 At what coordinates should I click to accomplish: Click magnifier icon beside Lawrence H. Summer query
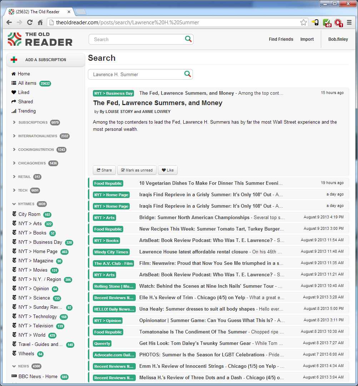188,74
